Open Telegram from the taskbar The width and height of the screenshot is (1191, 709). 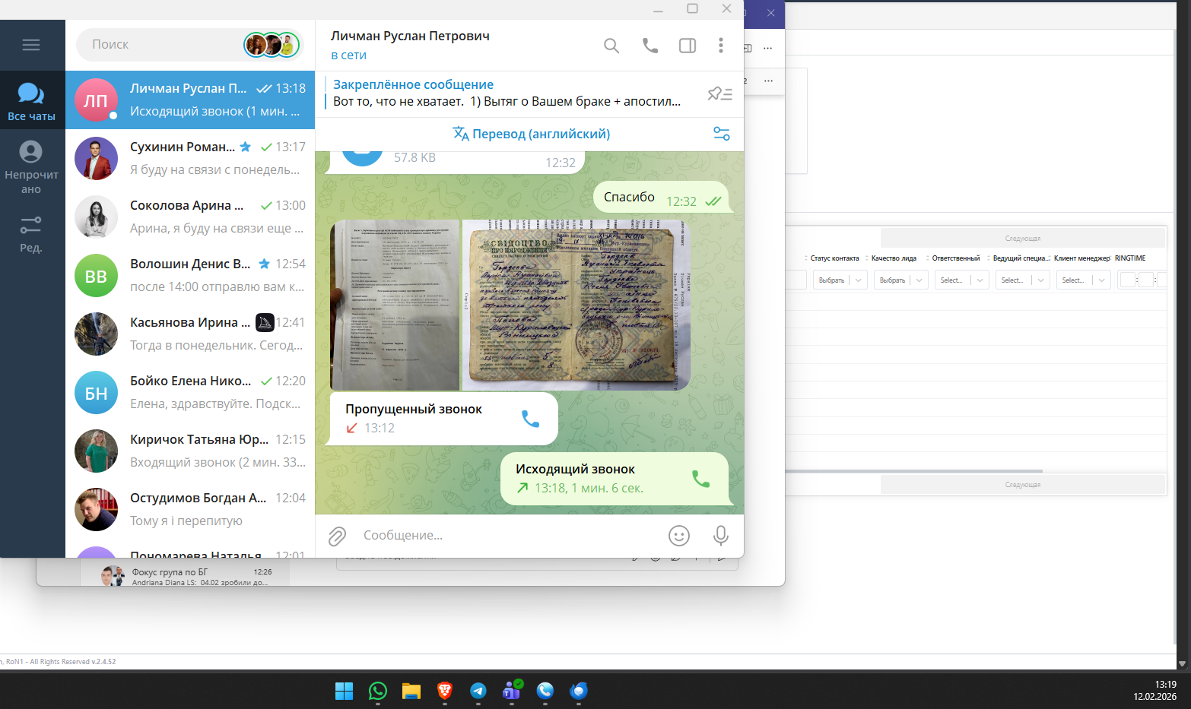point(478,691)
